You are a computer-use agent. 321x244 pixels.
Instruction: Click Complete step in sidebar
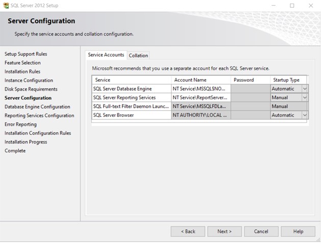15,151
